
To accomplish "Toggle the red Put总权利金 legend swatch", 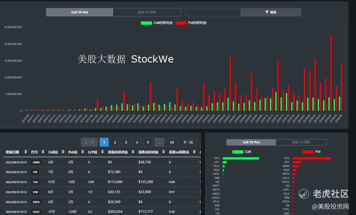I will pyautogui.click(x=181, y=23).
